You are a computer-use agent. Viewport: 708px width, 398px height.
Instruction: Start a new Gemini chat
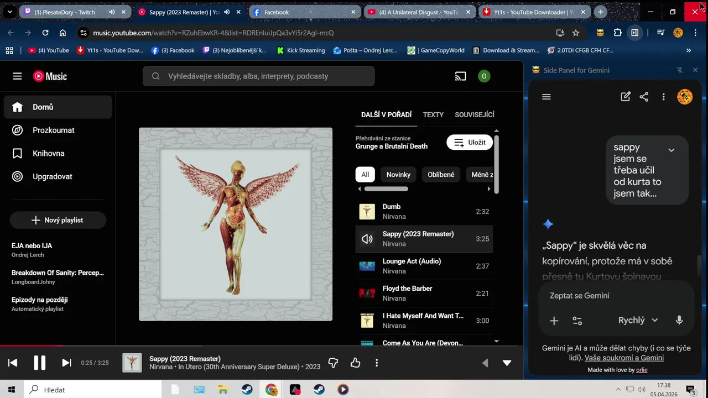pos(626,97)
